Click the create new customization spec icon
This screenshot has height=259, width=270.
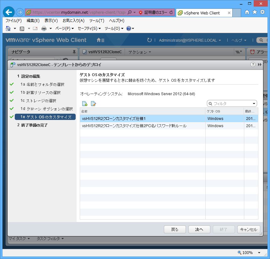(84, 104)
